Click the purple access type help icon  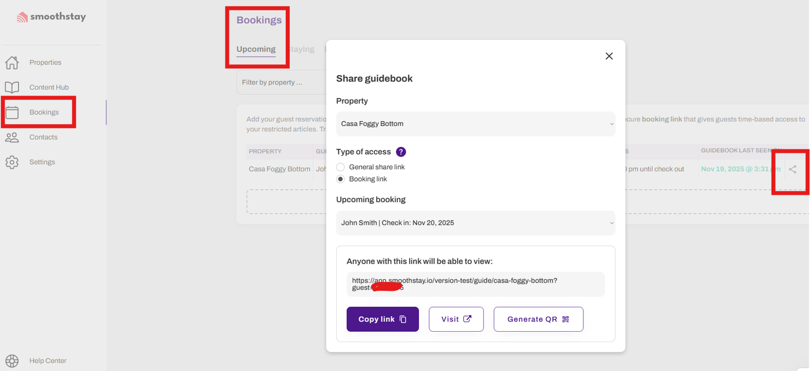pyautogui.click(x=401, y=152)
